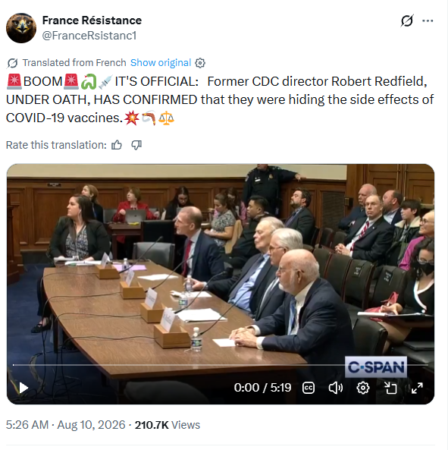Viewport: 448px width, 450px height.
Task: Open video settings gear
Action: pyautogui.click(x=363, y=388)
